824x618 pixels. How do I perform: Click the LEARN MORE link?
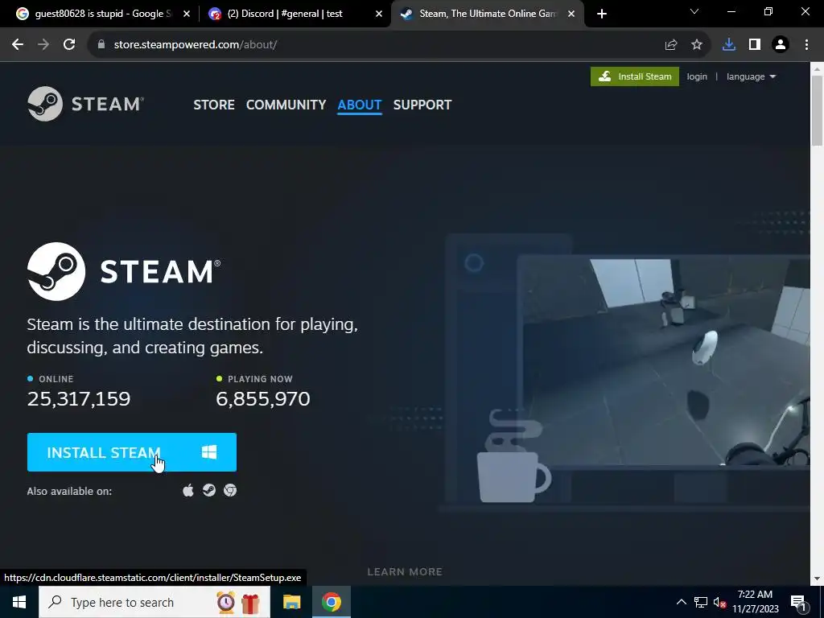coord(405,572)
